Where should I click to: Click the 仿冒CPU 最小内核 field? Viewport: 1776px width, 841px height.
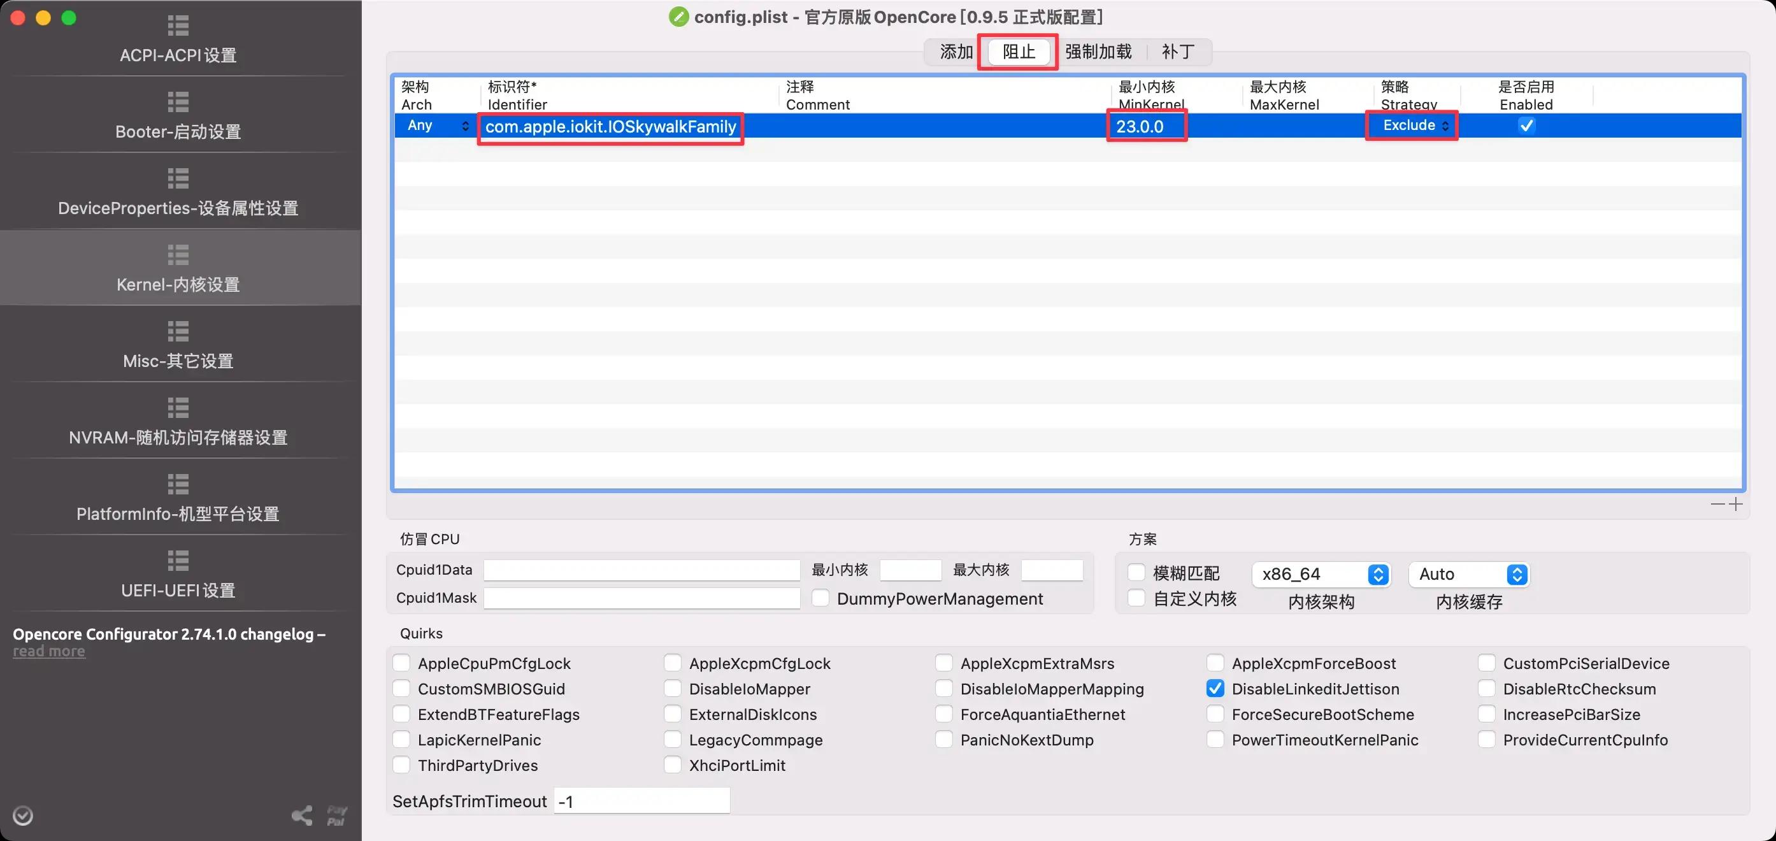(x=910, y=570)
